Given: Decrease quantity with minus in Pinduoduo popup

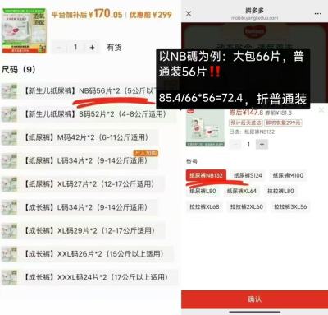Looking at the screenshot, I should click(x=235, y=144).
